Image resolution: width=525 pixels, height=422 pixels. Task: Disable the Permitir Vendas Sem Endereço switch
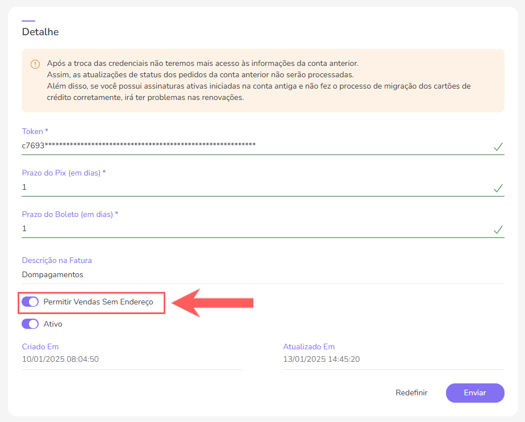[x=30, y=302]
